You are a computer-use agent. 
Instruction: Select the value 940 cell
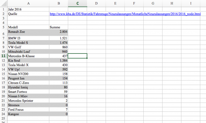(x=59, y=52)
